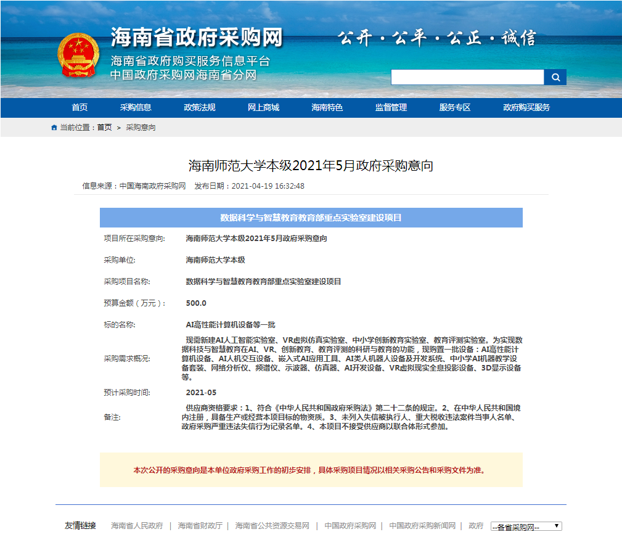Open the 中国政府采购新闻网 footer link
This screenshot has height=545, width=622.
[422, 525]
